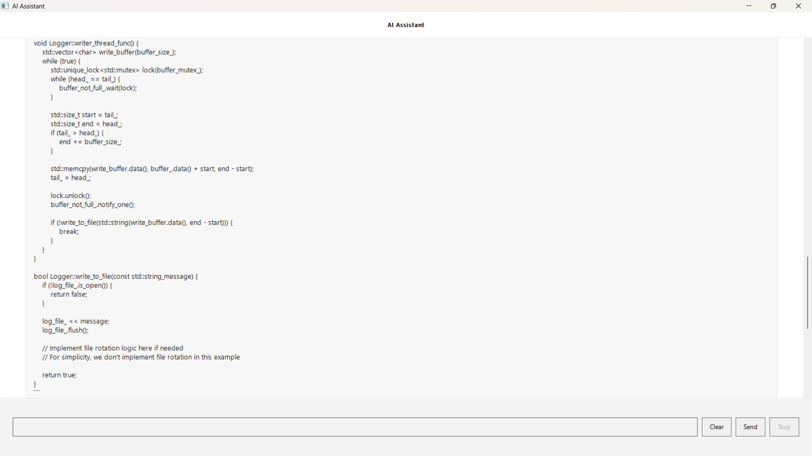Click the writer_thread_func function signature line
812x456 pixels.
tap(86, 43)
